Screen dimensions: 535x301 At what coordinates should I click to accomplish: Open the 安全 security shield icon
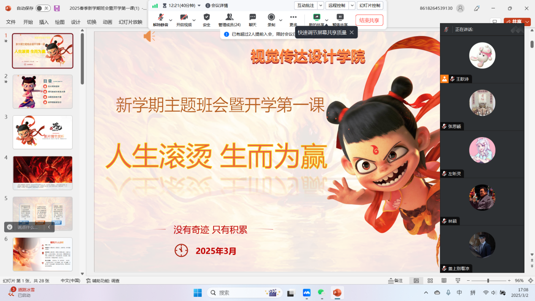[206, 17]
